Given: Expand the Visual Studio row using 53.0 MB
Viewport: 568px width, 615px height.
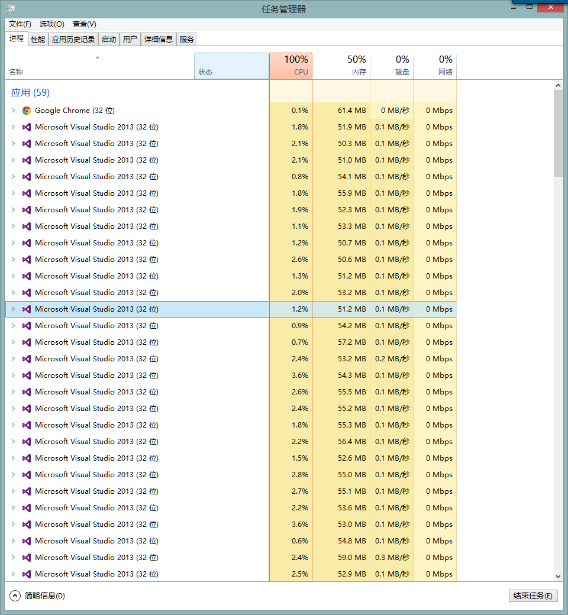Looking at the screenshot, I should pyautogui.click(x=13, y=525).
